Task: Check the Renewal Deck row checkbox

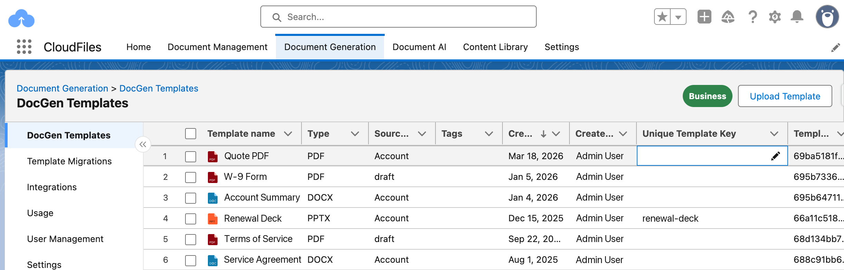Action: coord(191,219)
